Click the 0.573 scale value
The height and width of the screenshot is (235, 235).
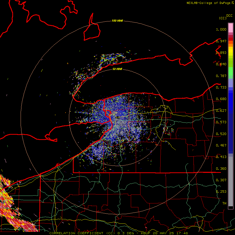221,122
